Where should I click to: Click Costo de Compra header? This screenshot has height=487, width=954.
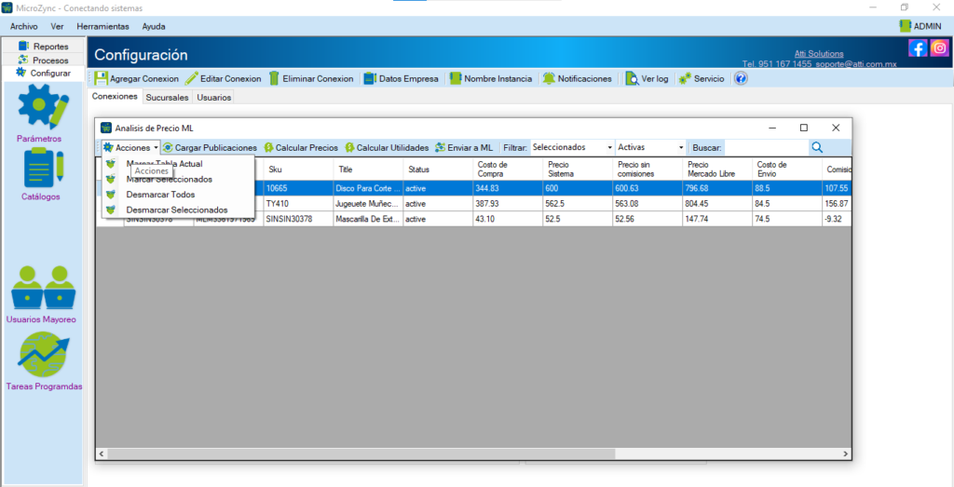[508, 169]
